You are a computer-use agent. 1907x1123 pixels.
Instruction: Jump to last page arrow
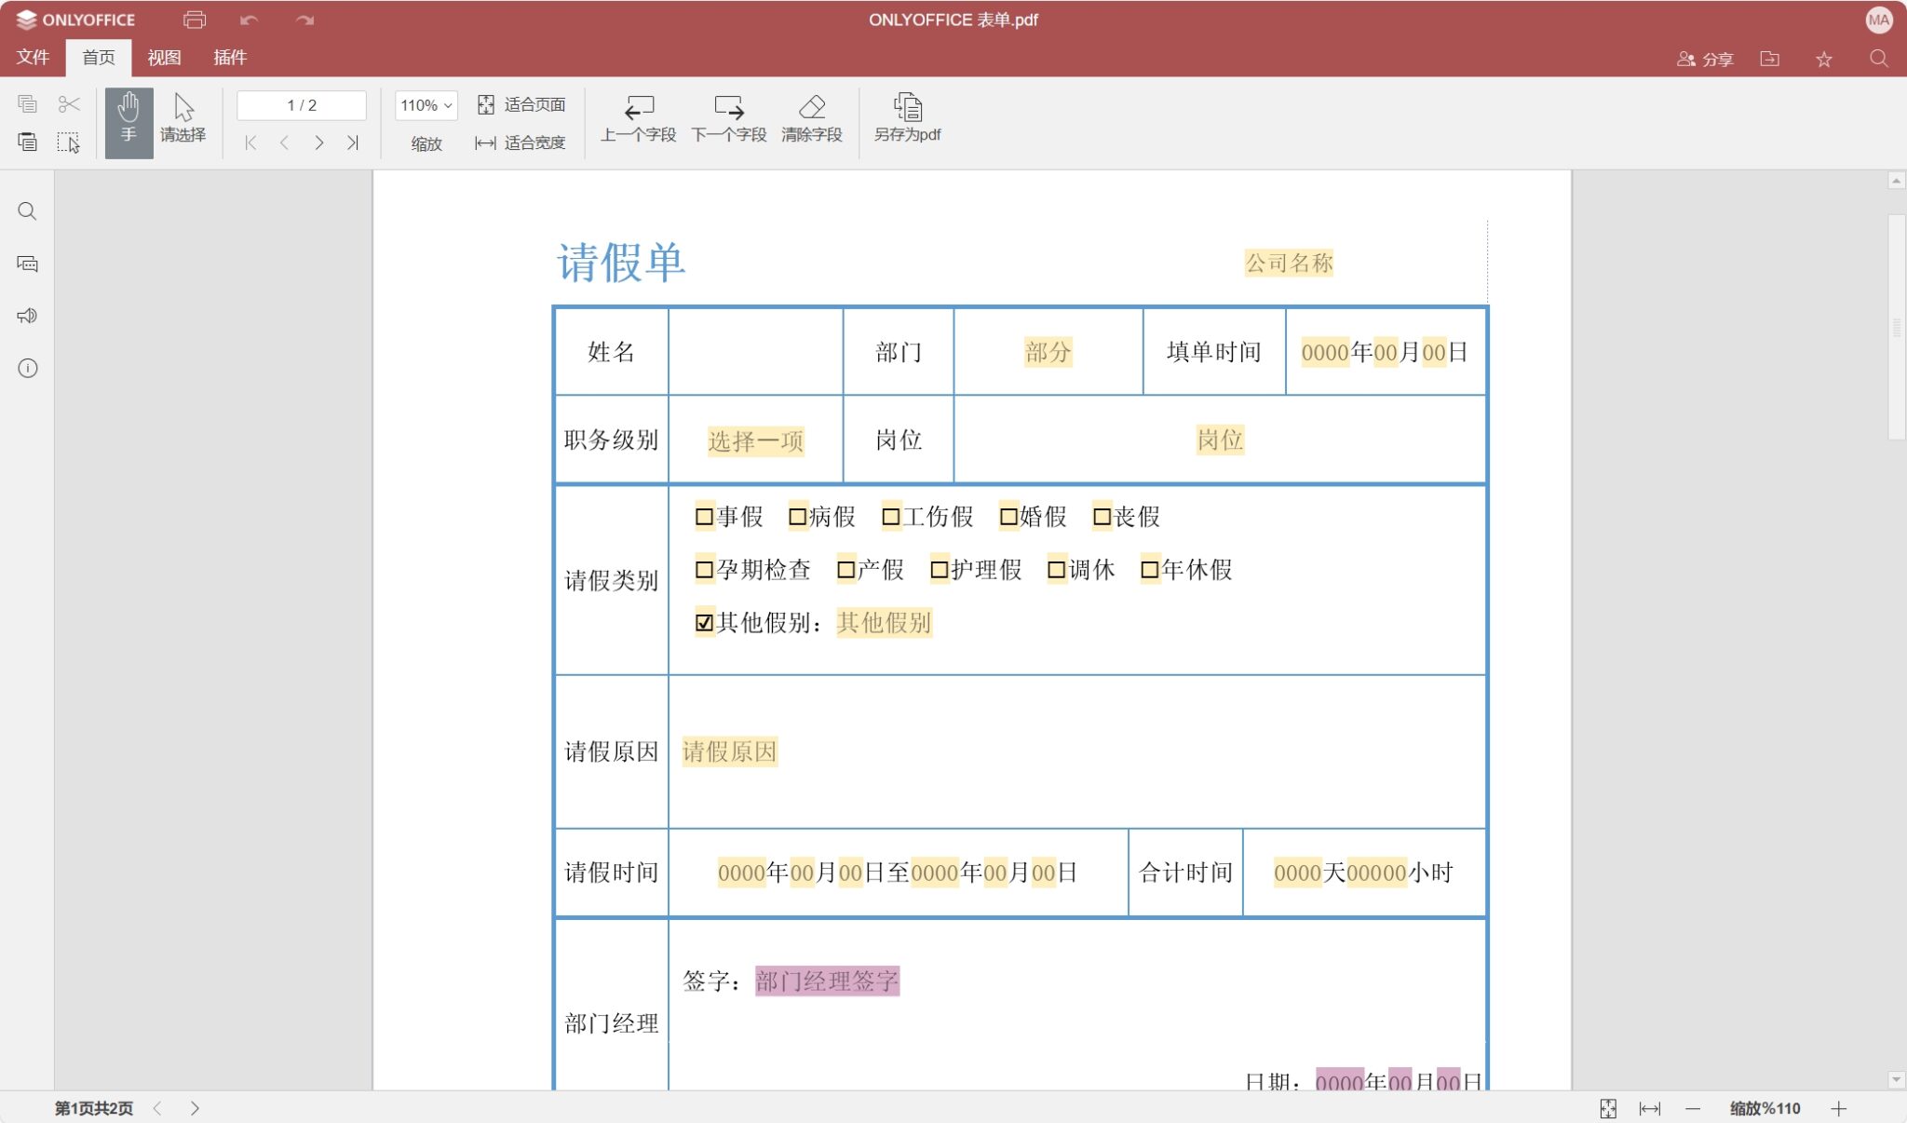(352, 142)
